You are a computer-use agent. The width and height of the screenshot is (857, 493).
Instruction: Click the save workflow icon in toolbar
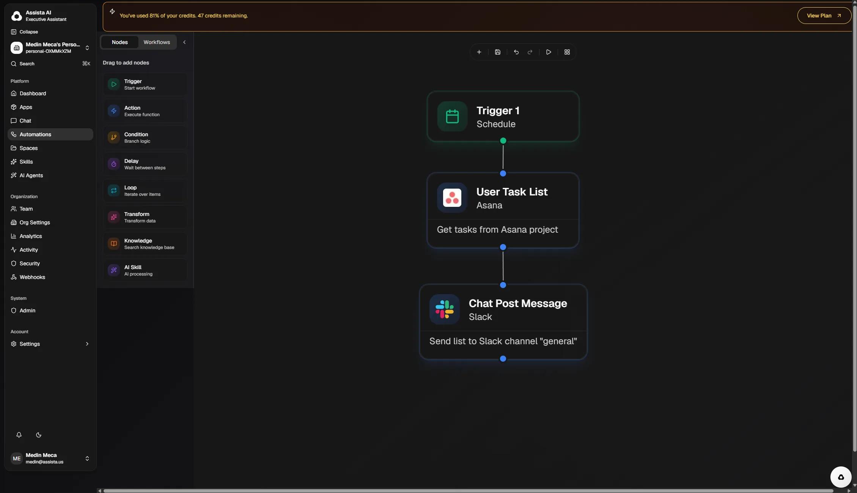click(x=497, y=52)
